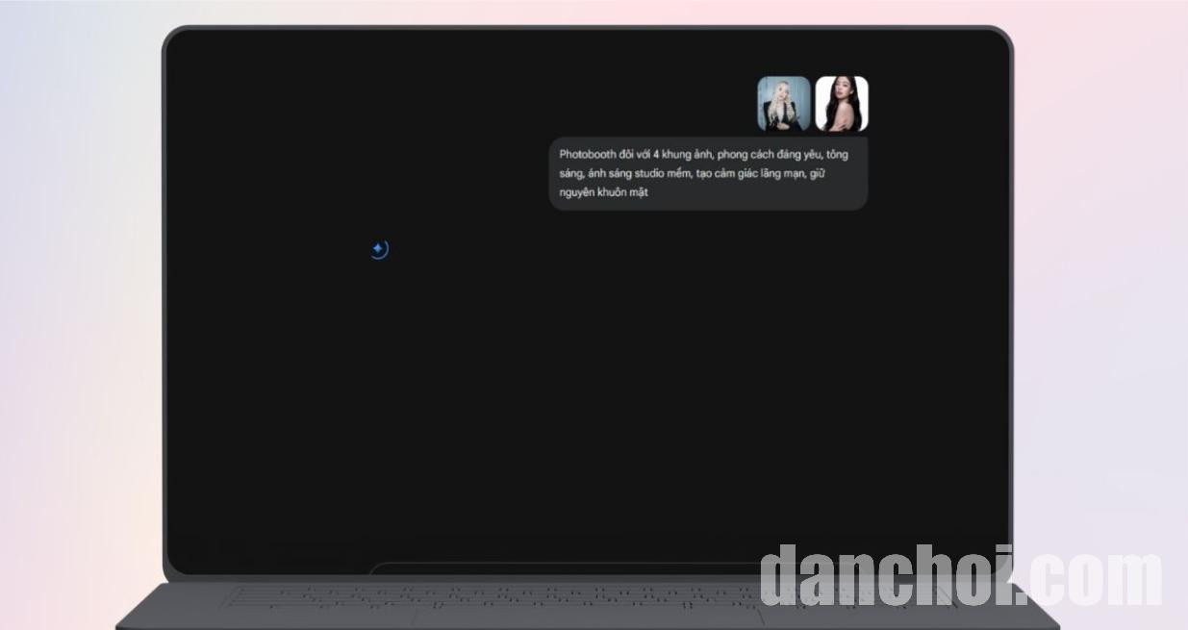Click "4 khung ảnh" in the prompt text

click(x=682, y=155)
